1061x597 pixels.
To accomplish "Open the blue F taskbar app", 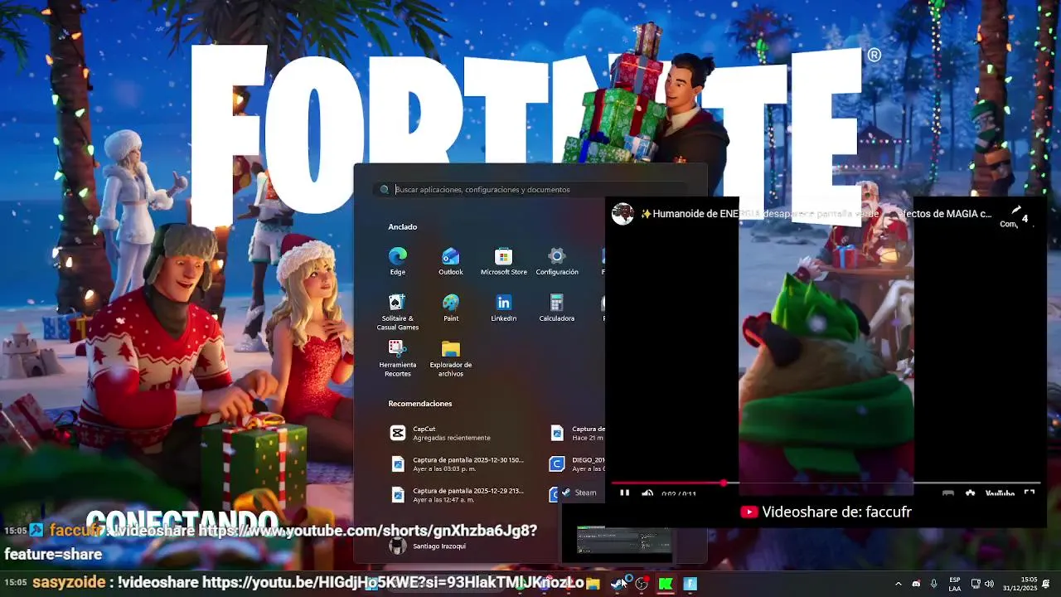I will (x=690, y=584).
